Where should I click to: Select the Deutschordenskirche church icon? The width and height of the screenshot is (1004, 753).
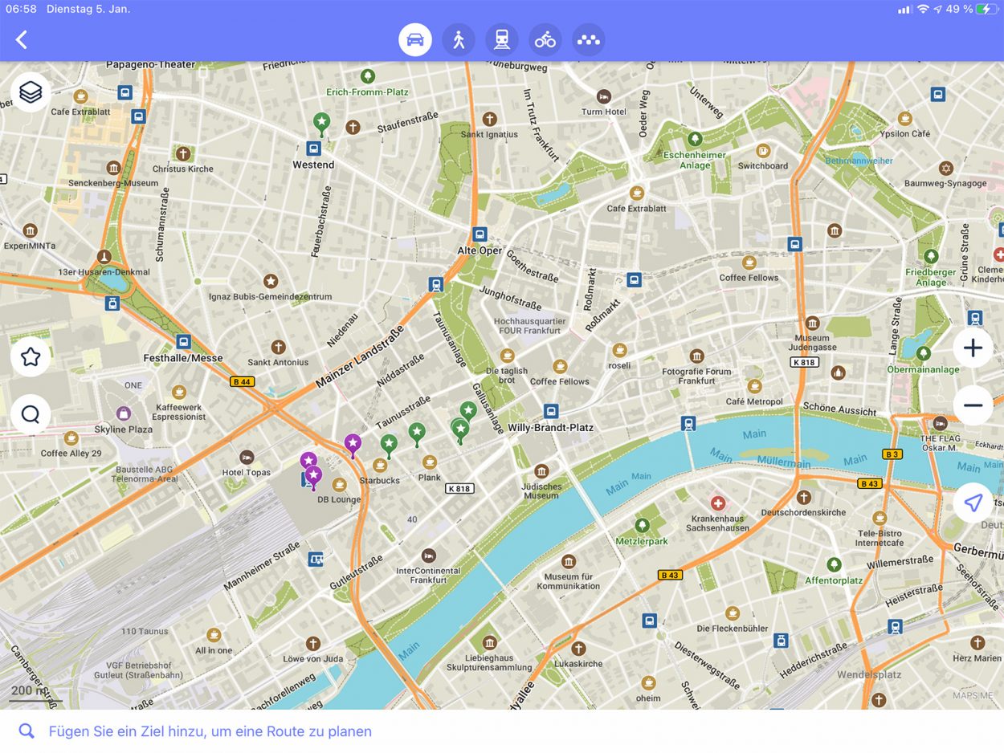[x=804, y=497]
